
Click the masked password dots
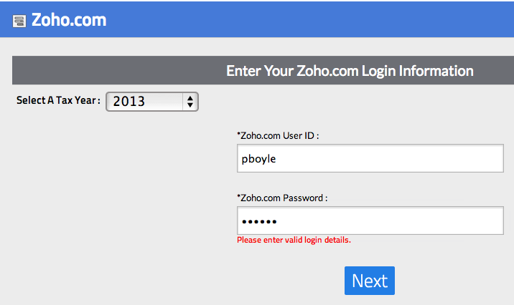pyautogui.click(x=259, y=221)
